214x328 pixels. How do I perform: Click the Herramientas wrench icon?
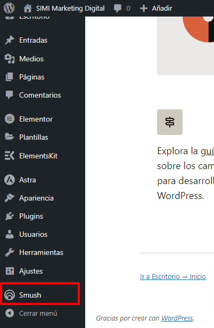[10, 252]
